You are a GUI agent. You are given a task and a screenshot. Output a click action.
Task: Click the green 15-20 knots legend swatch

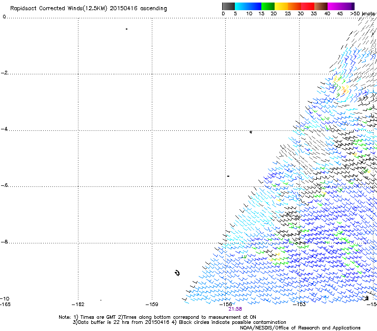(x=268, y=6)
